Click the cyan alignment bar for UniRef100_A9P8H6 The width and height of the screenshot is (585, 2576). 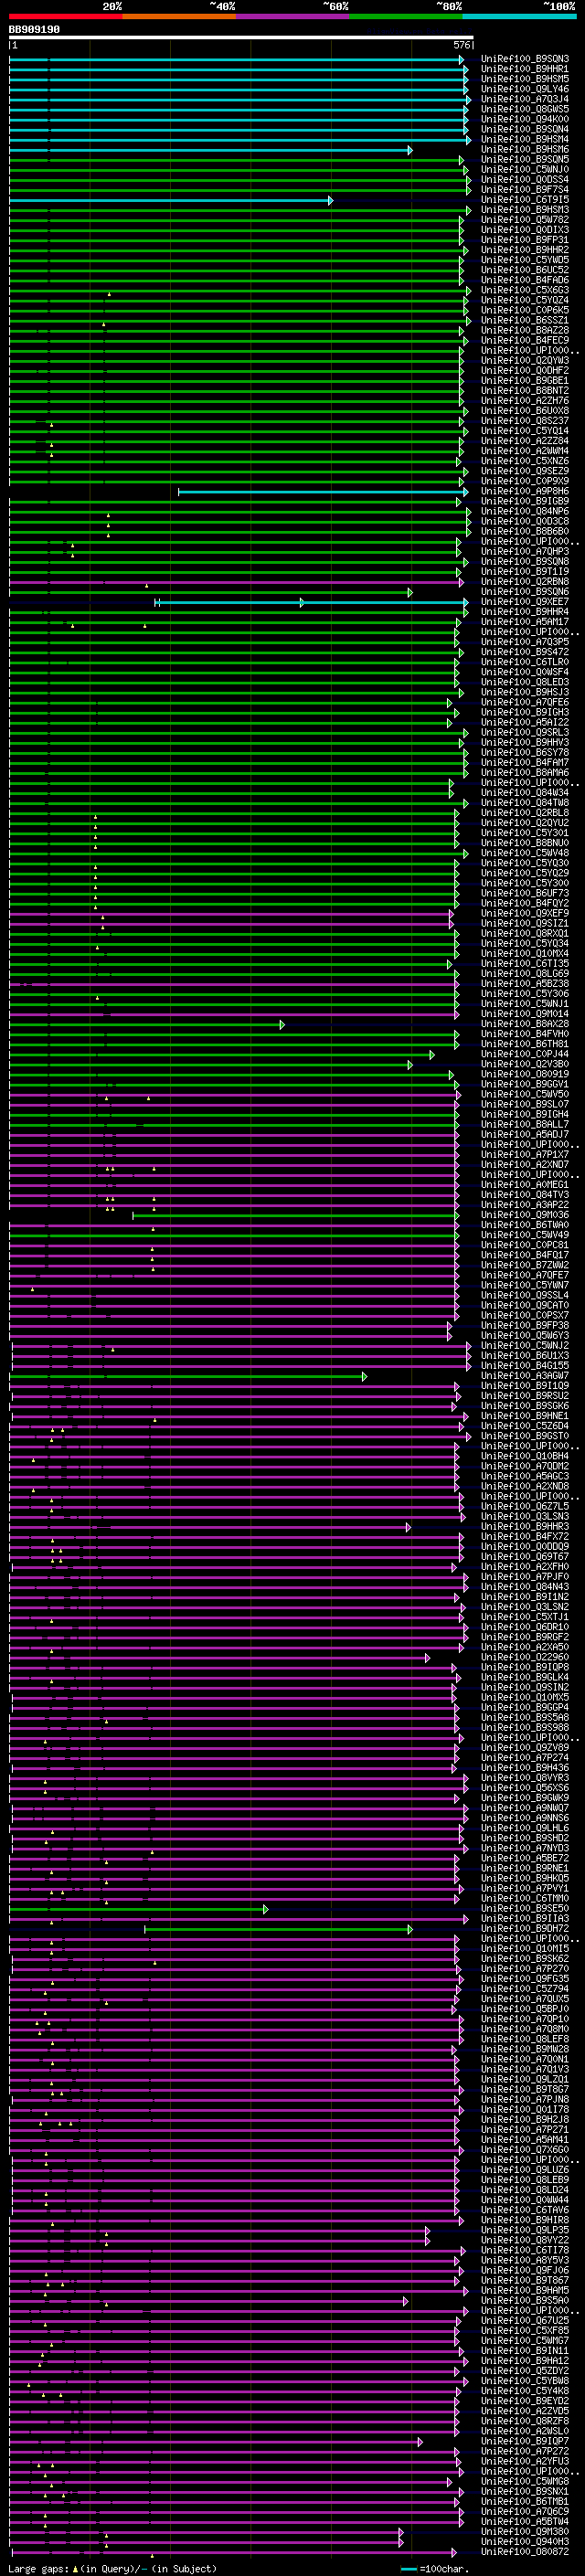coord(322,492)
